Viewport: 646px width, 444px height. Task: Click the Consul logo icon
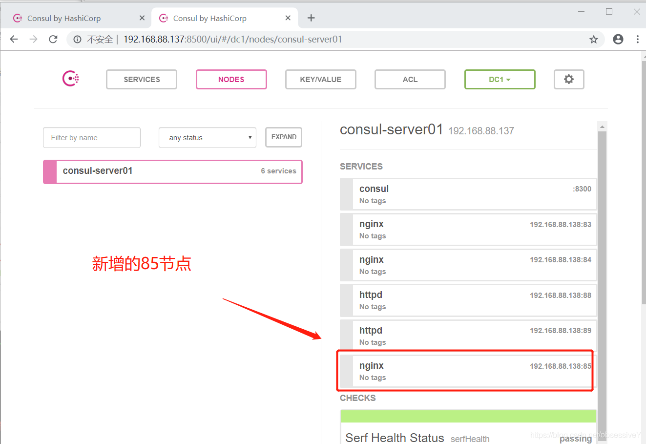coord(71,79)
